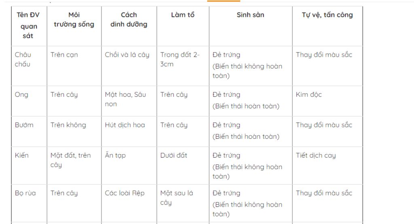
Task: Click the "Ăn tạp" nutrition cell
Action: click(115, 155)
